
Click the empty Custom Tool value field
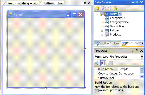tap(129, 78)
